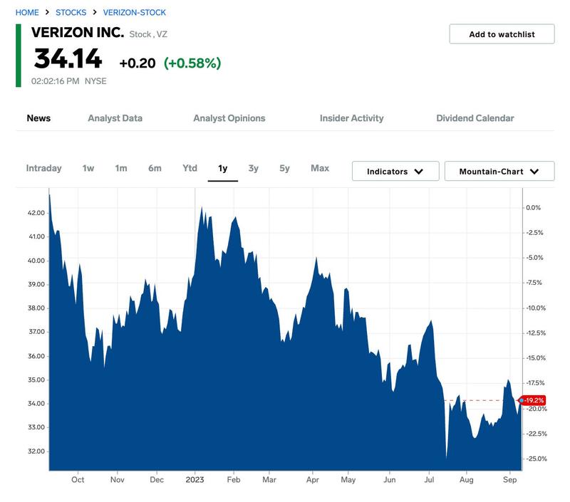Click the Jul x-axis label

tap(429, 479)
